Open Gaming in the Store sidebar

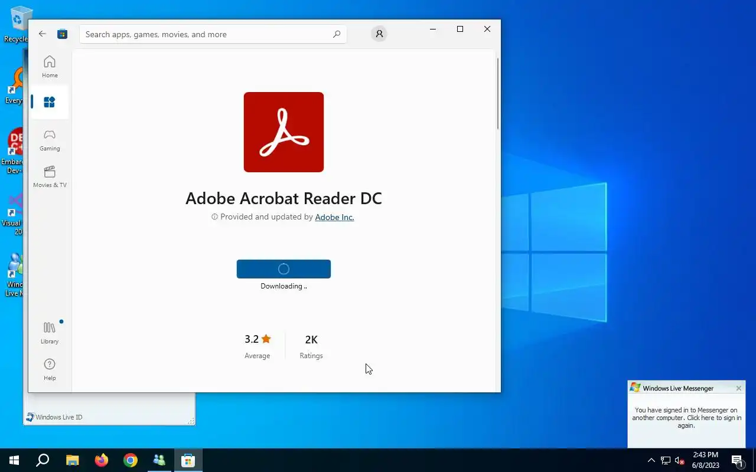pyautogui.click(x=50, y=140)
